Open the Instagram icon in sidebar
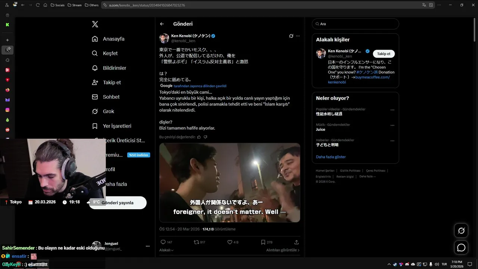 tap(7, 110)
